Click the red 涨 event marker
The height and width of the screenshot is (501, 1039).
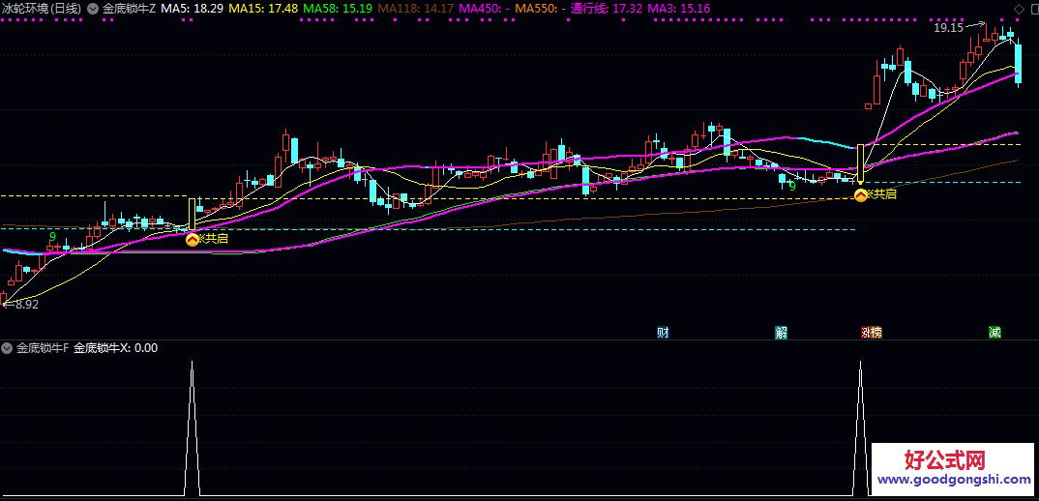tap(865, 333)
